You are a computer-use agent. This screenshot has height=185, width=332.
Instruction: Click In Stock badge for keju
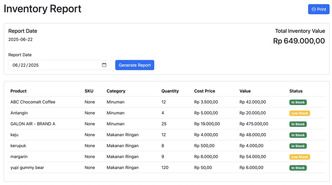click(x=298, y=135)
